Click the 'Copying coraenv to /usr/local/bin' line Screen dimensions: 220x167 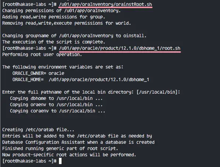(57, 111)
